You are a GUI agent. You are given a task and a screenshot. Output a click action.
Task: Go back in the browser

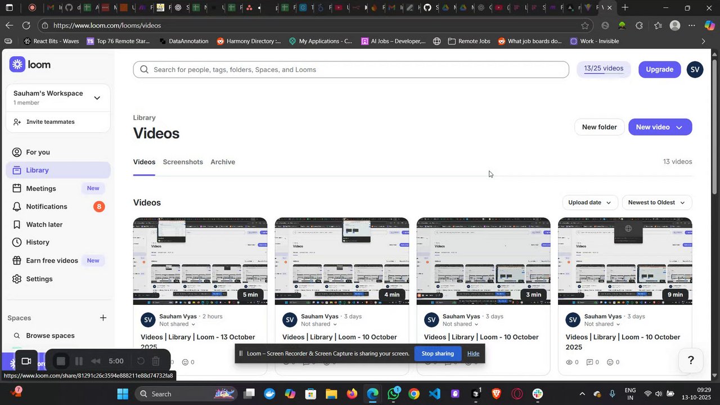9,25
